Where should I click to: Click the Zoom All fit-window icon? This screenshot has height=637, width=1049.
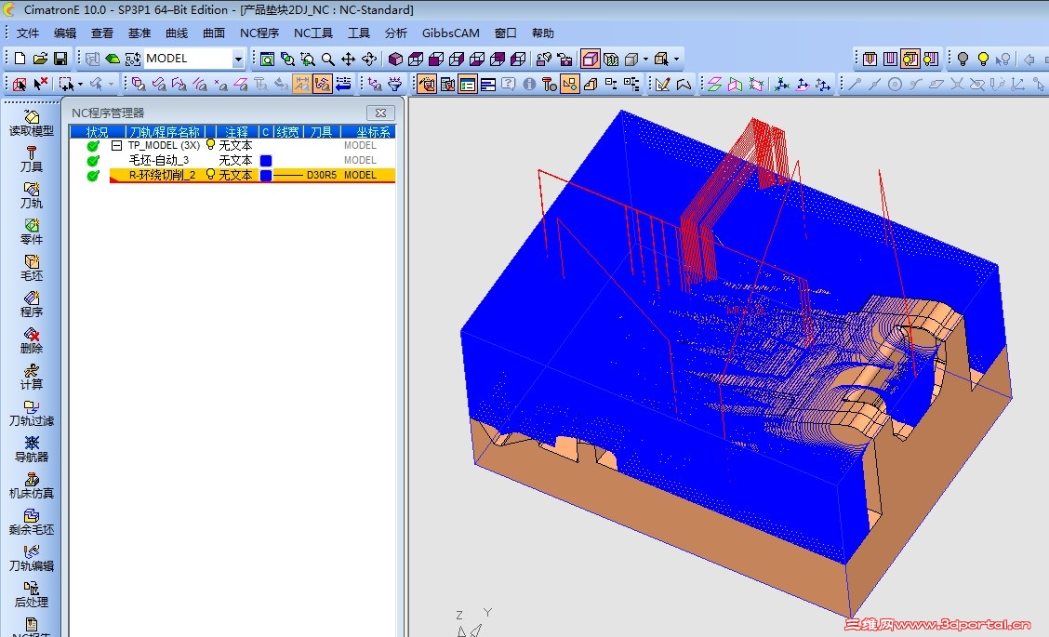(x=267, y=59)
